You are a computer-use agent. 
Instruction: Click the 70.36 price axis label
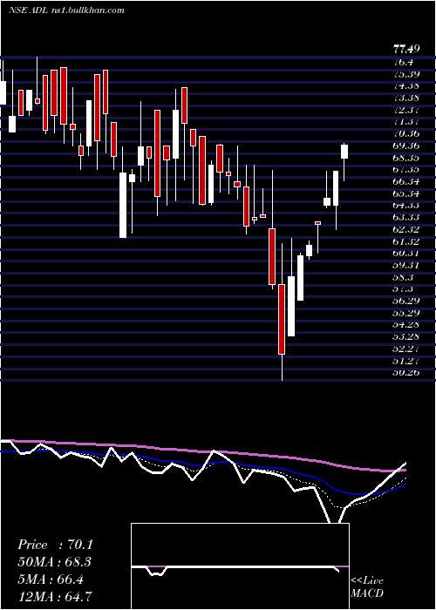click(406, 133)
